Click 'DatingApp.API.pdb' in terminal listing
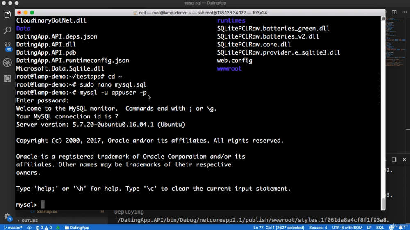410x230 pixels. 46,52
